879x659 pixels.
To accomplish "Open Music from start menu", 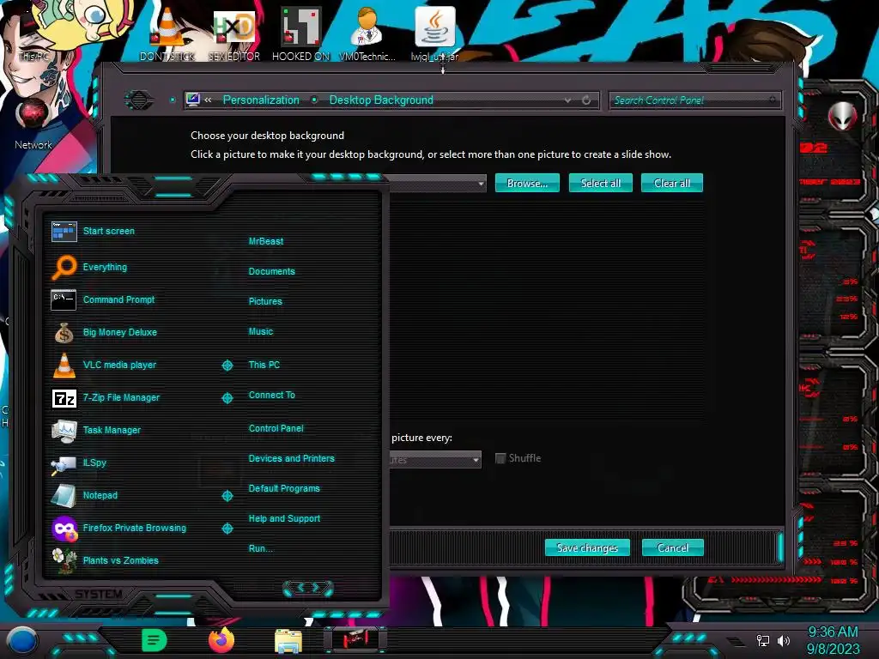I will point(261,332).
